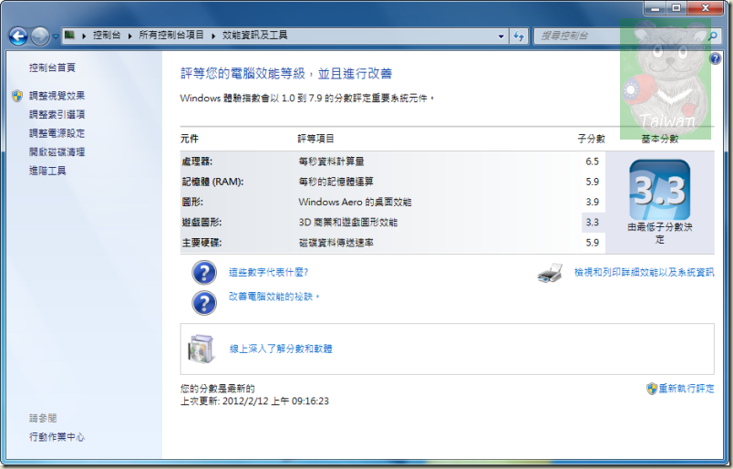Click the processor subscore 6.5
733x469 pixels.
point(593,162)
